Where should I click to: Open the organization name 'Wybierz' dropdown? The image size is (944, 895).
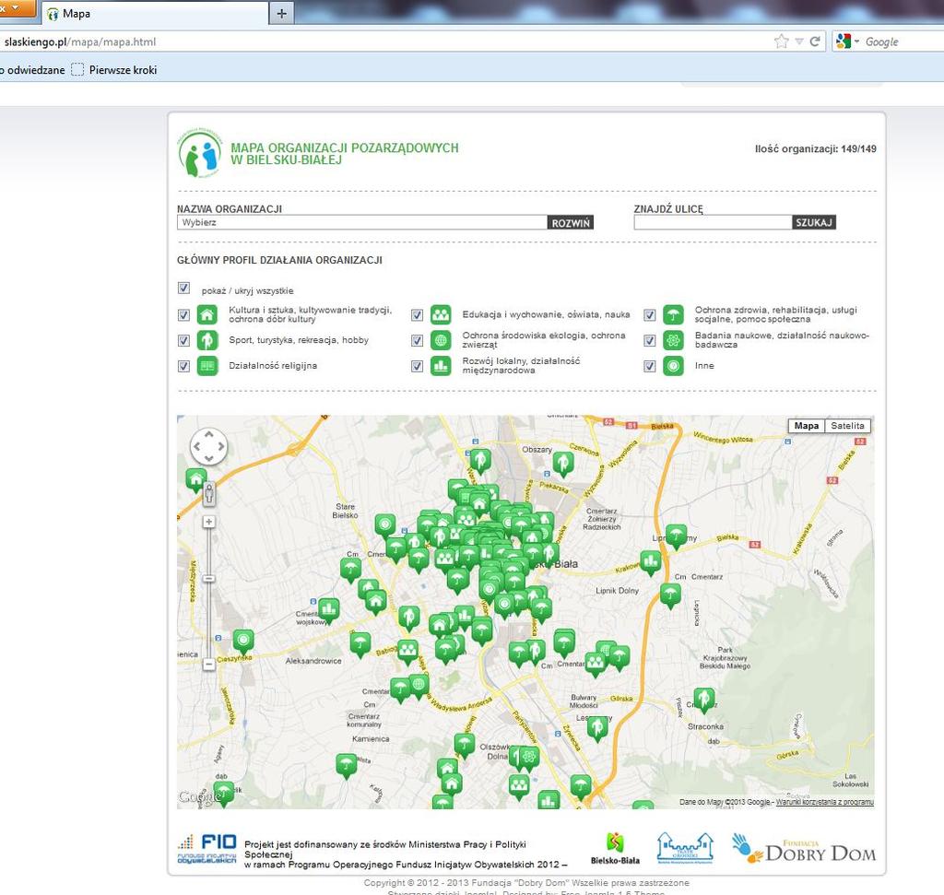361,223
